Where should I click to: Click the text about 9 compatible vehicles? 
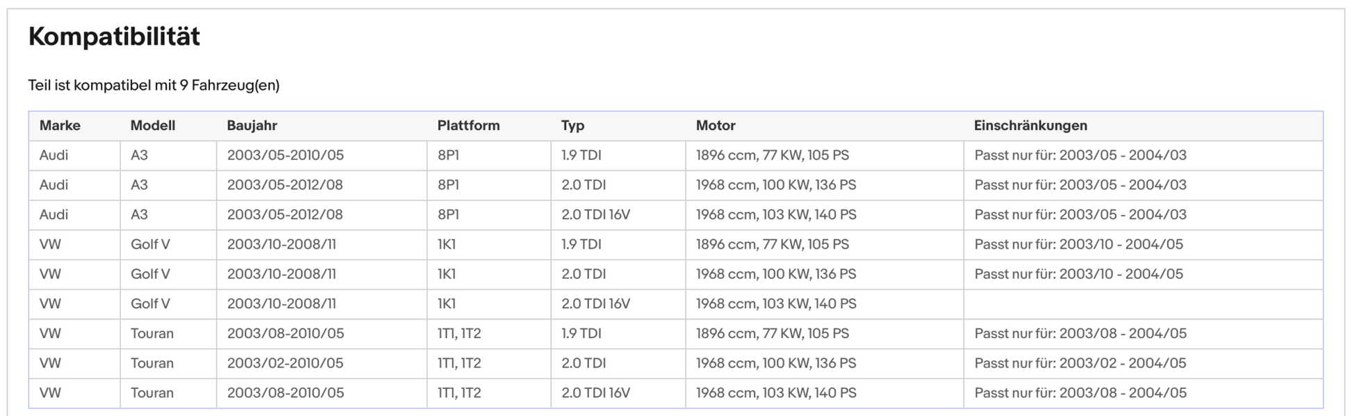pos(154,85)
